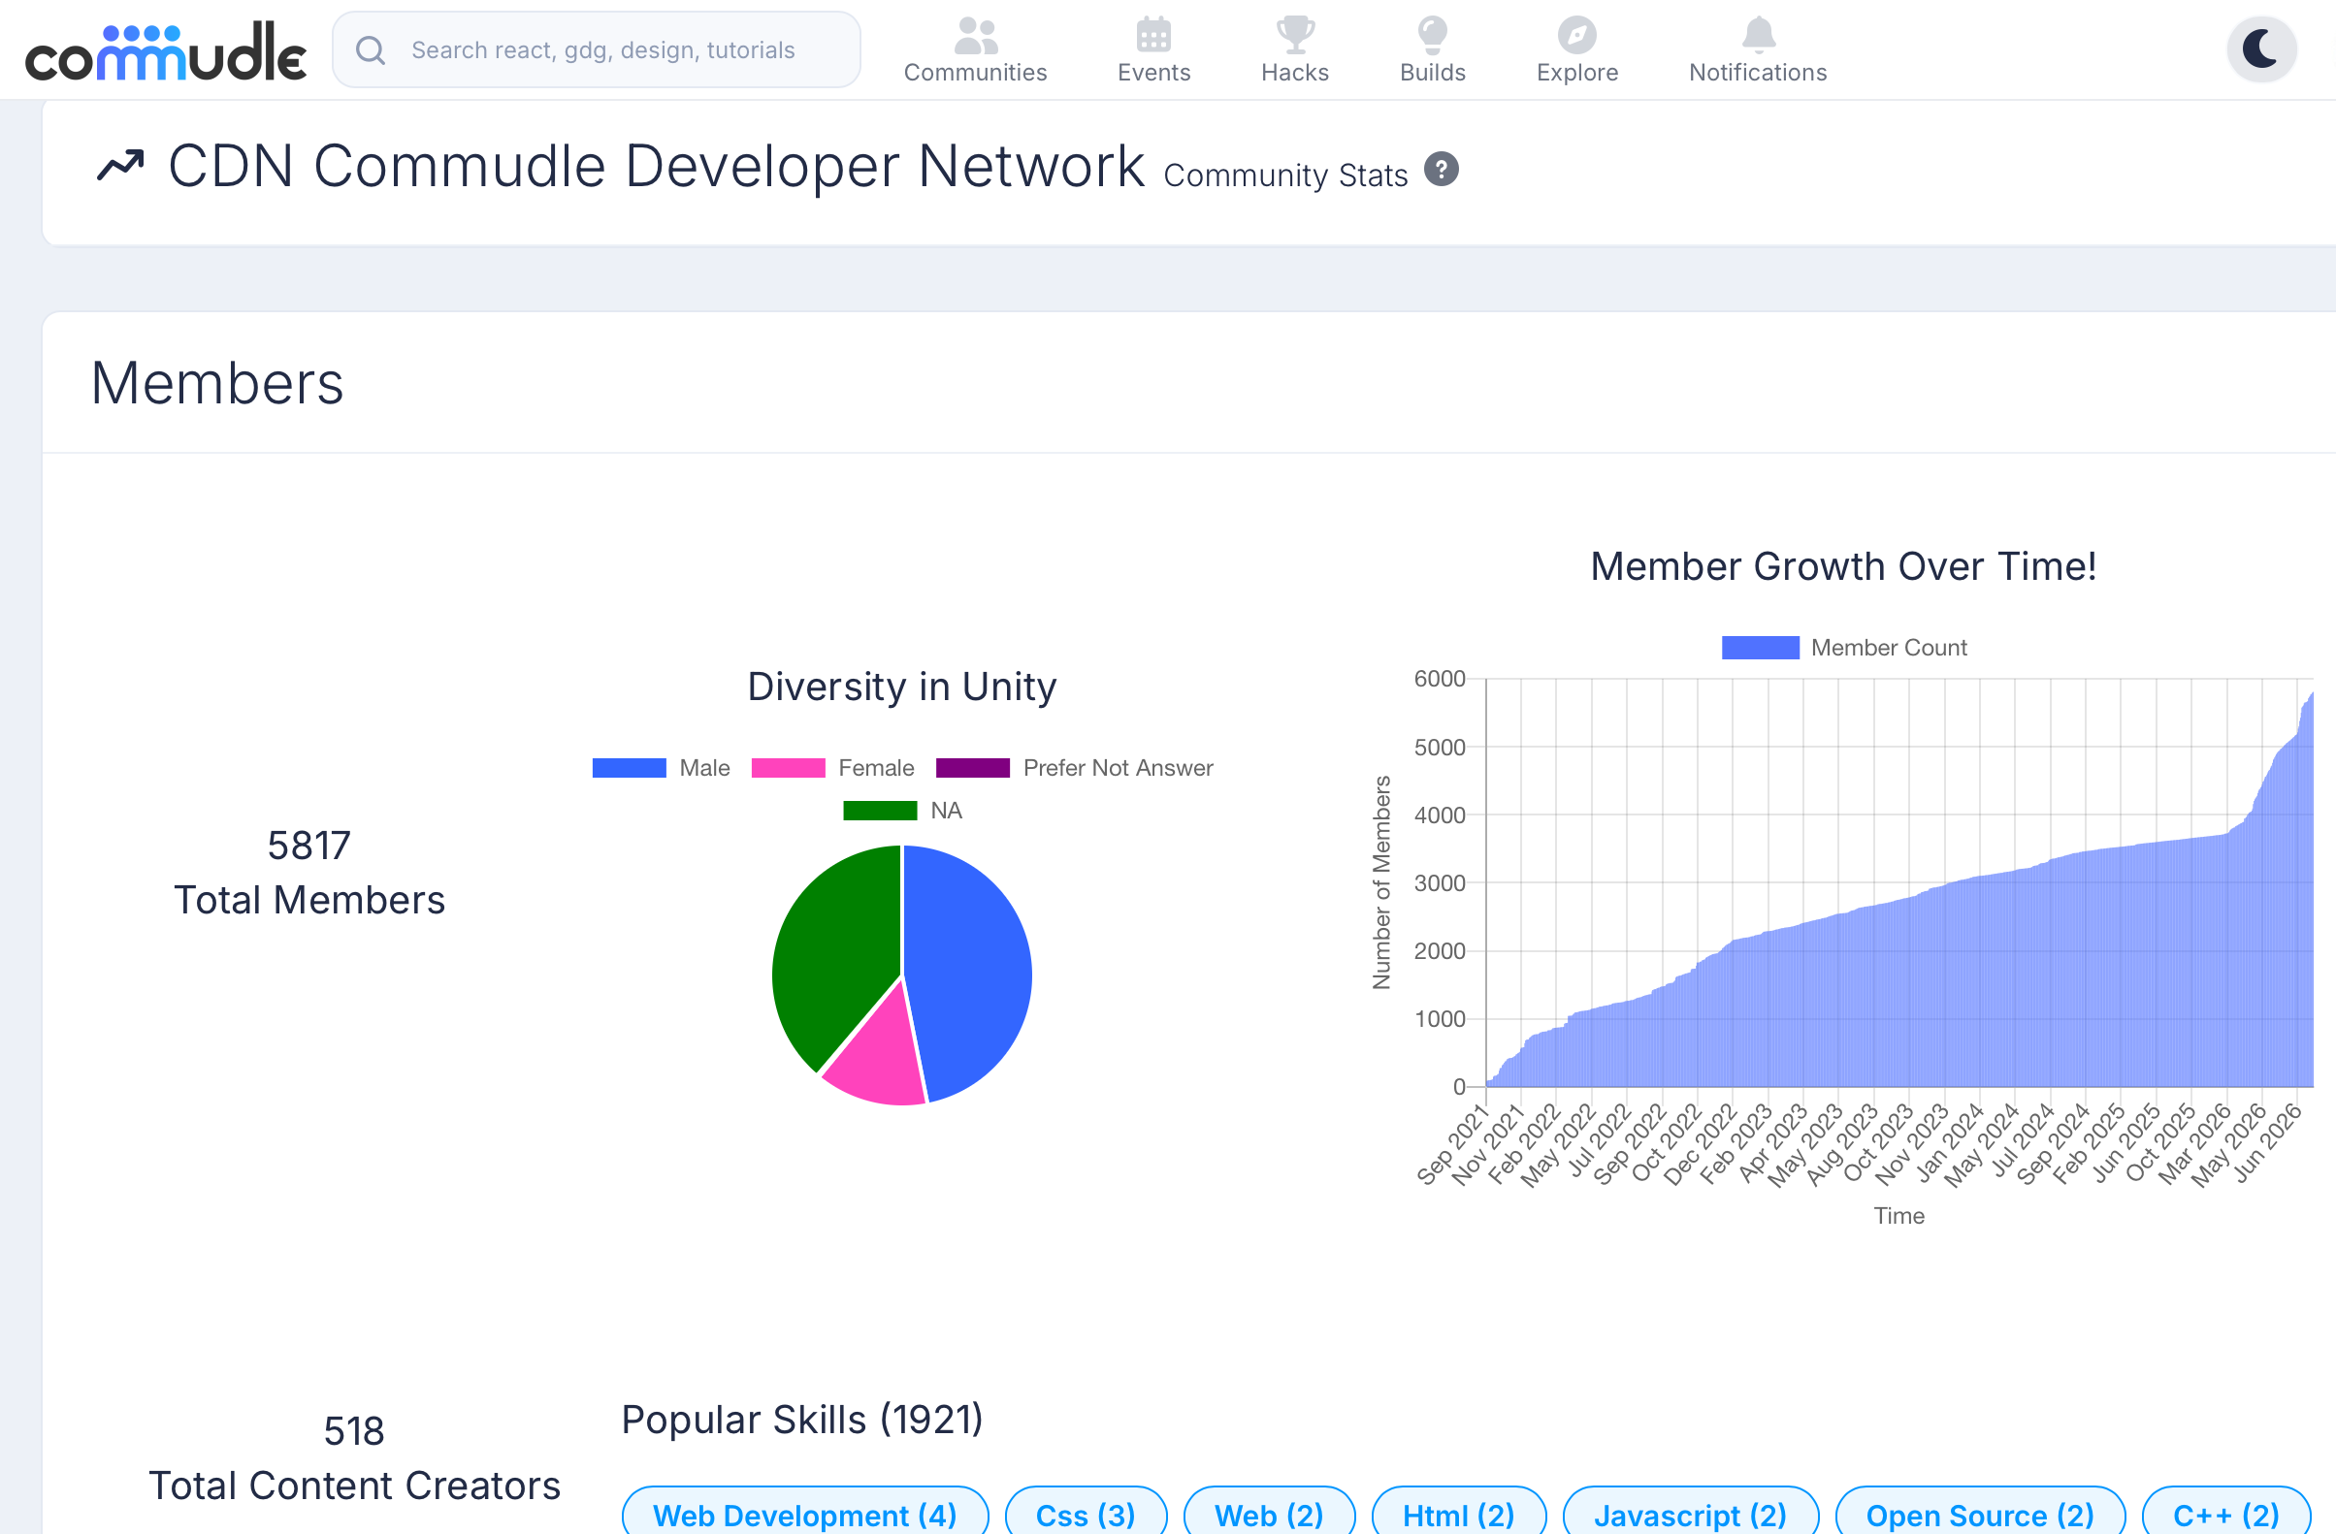
Task: Select Explore nav label
Action: (x=1576, y=73)
